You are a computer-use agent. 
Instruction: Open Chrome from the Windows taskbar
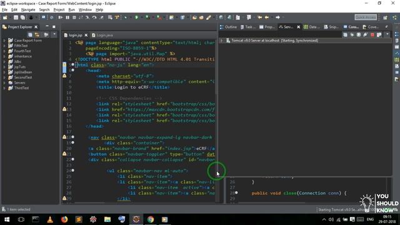(151, 219)
